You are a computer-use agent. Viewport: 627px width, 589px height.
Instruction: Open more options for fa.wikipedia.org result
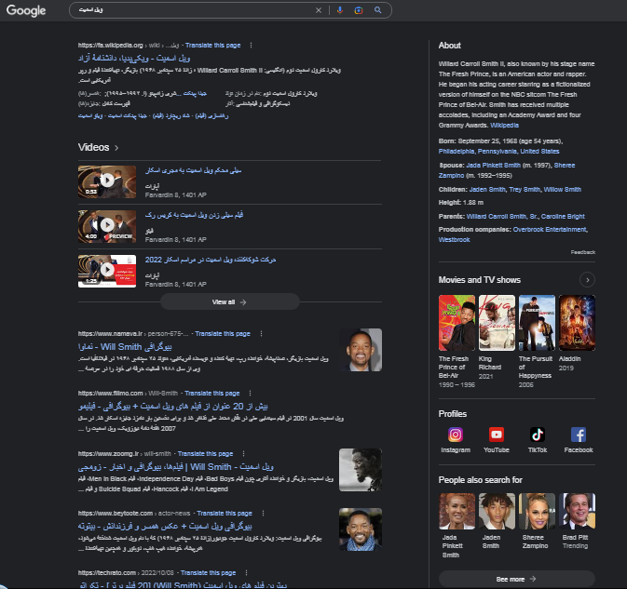point(252,45)
